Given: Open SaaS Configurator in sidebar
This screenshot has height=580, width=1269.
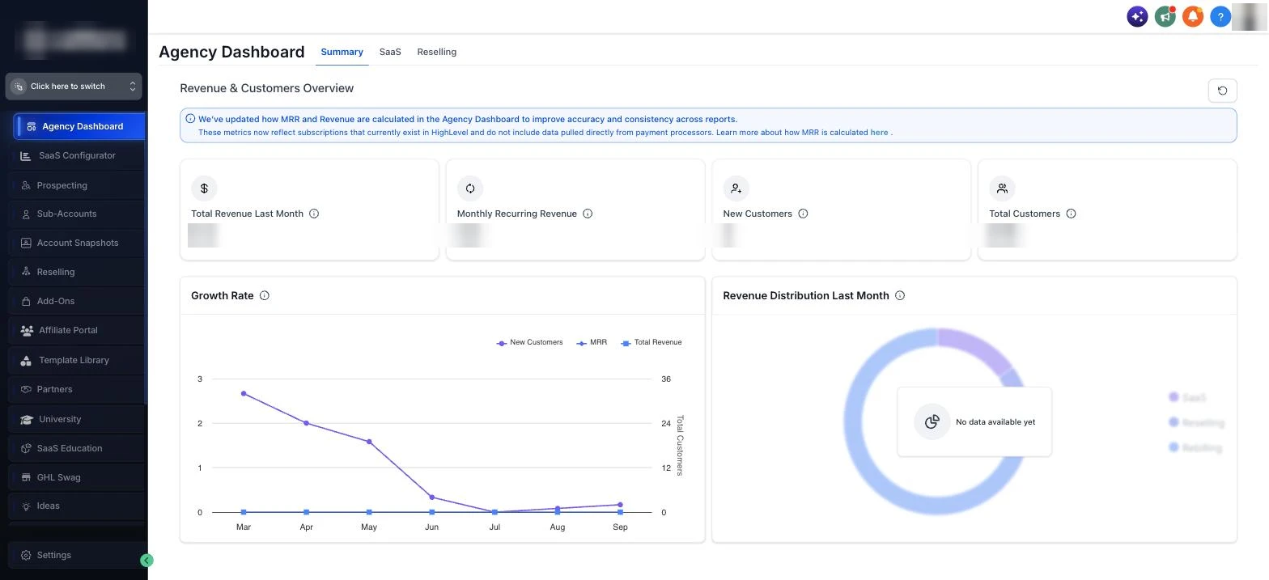Looking at the screenshot, I should pos(78,155).
